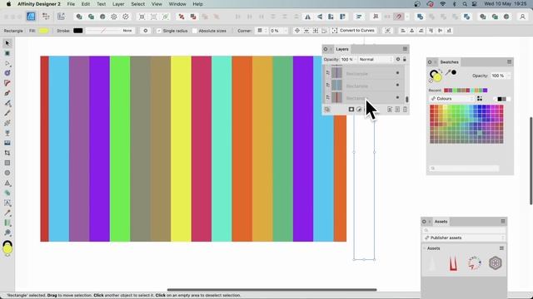Image resolution: width=533 pixels, height=299 pixels.
Task: Open the Assets subcategory options menu
Action: coord(501,248)
